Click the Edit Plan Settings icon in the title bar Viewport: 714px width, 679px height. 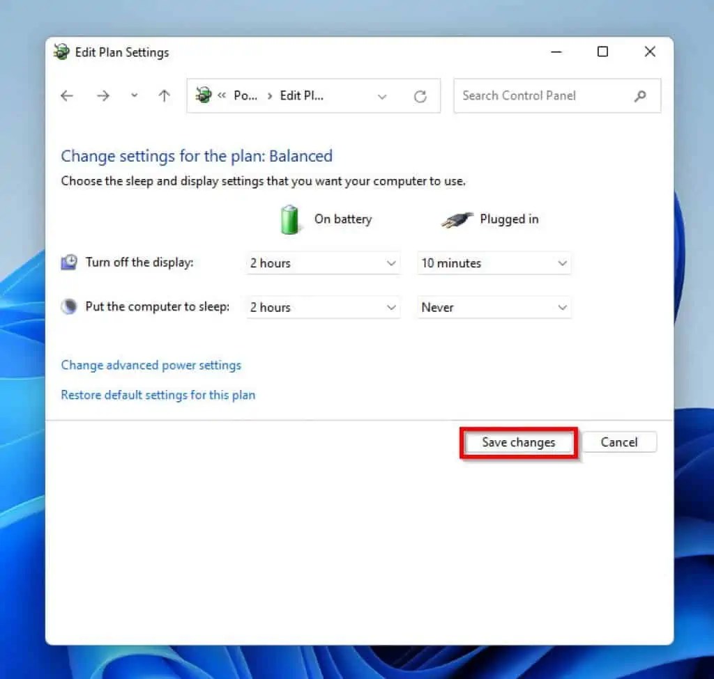pos(61,52)
